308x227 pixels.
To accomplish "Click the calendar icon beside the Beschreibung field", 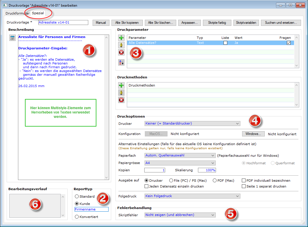I will click(x=12, y=38).
